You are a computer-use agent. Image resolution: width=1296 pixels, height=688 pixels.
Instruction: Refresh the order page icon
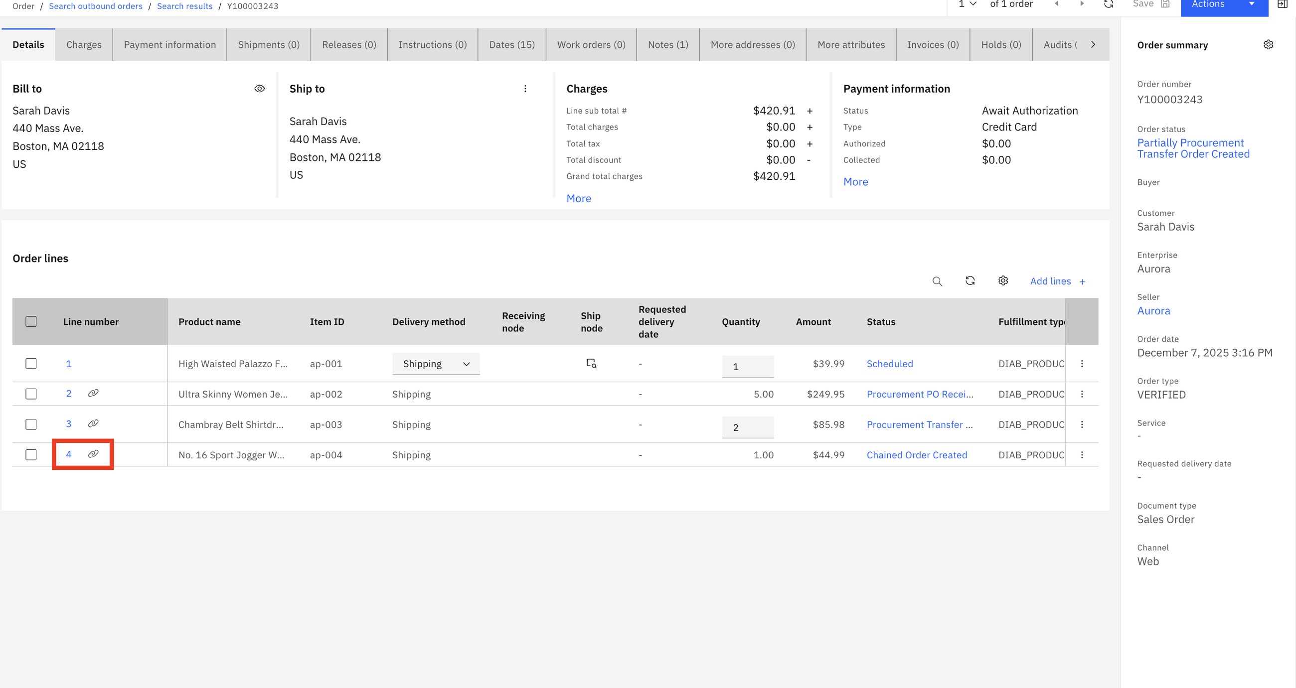[x=1109, y=4]
